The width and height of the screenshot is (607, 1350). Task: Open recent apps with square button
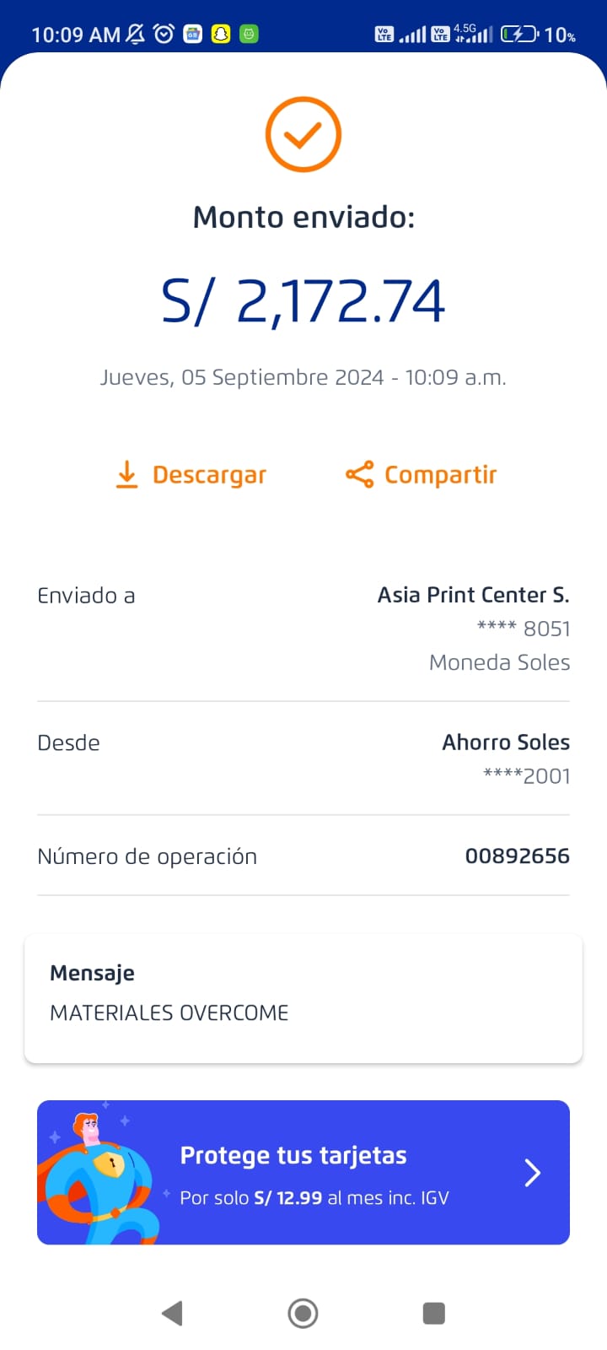[433, 1313]
